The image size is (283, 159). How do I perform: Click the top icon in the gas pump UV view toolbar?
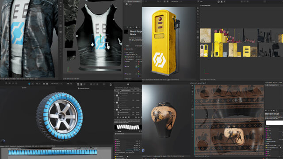pos(198,8)
